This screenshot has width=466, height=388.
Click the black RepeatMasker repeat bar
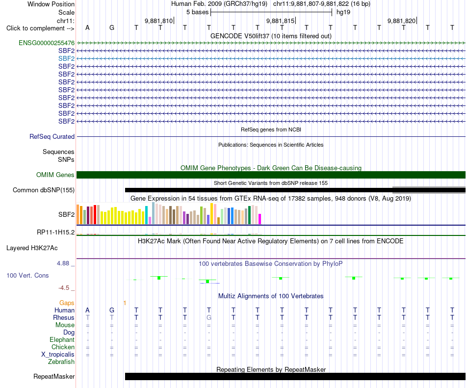[x=295, y=376]
